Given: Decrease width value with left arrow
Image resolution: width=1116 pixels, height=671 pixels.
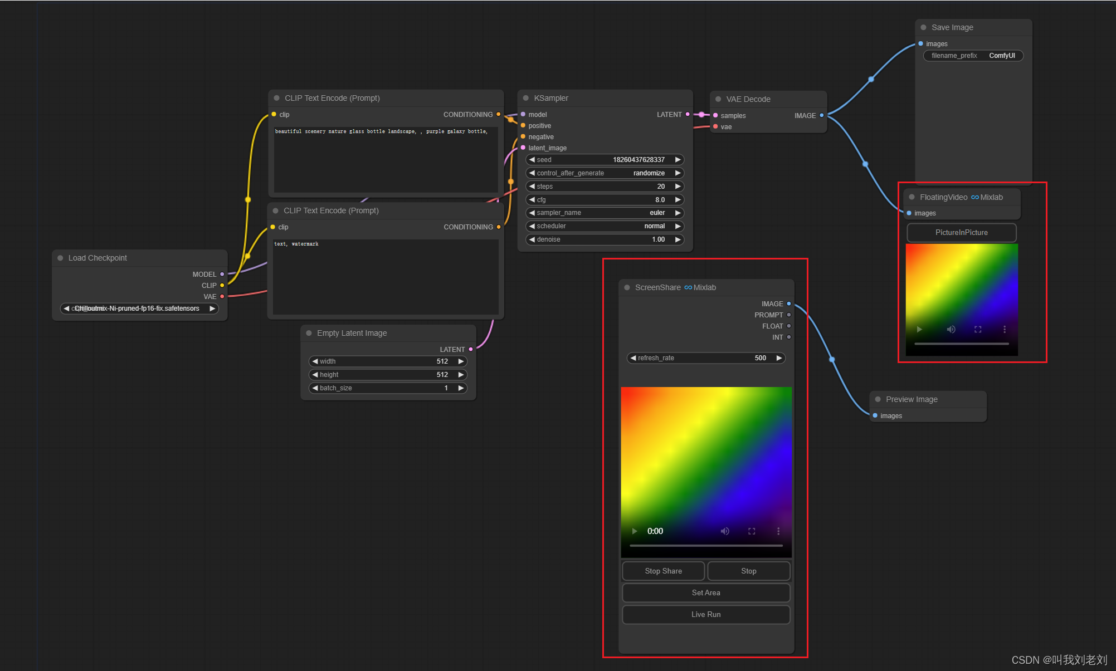Looking at the screenshot, I should [x=315, y=361].
